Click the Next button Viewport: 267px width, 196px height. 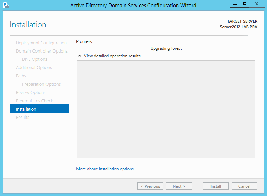tap(179, 186)
